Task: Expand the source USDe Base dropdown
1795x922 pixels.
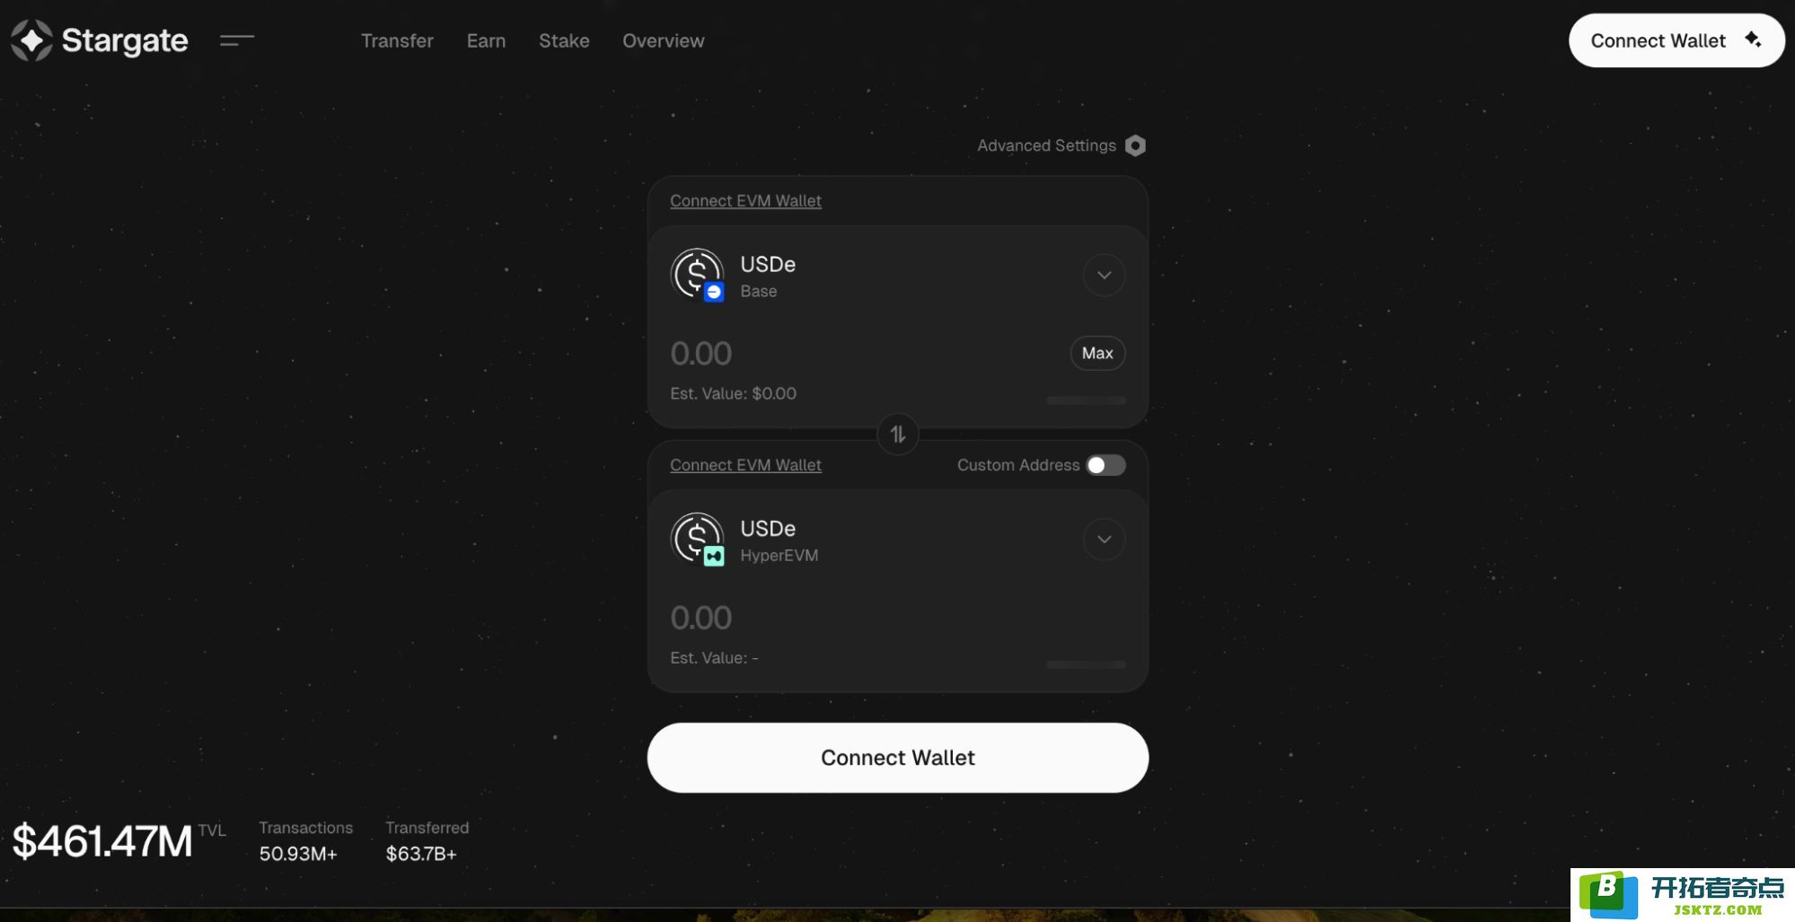Action: click(x=1104, y=275)
